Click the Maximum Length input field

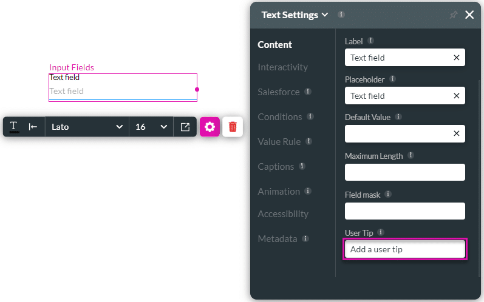[x=404, y=172]
